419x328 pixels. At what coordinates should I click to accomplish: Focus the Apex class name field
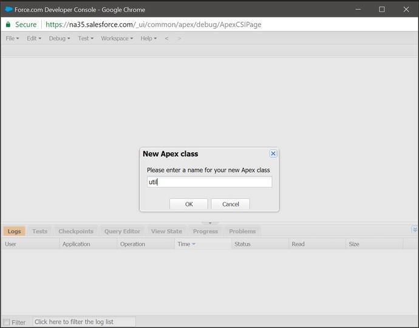[x=209, y=182]
